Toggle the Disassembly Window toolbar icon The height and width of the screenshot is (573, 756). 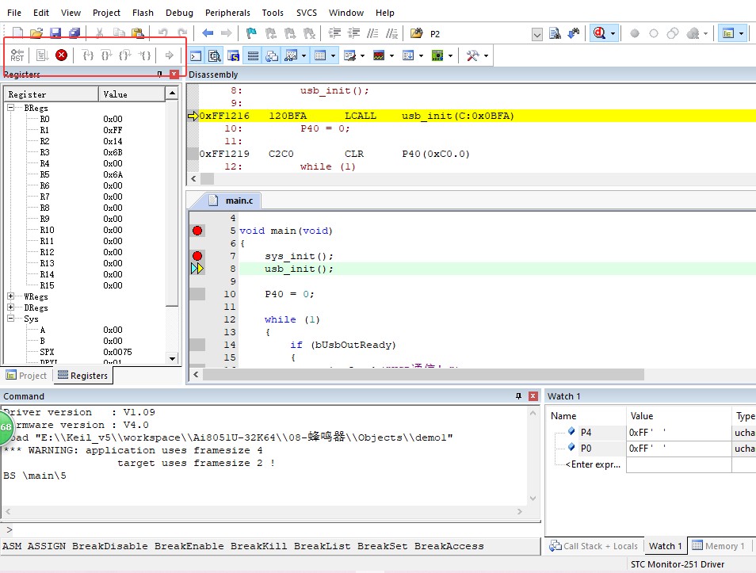pyautogui.click(x=215, y=56)
